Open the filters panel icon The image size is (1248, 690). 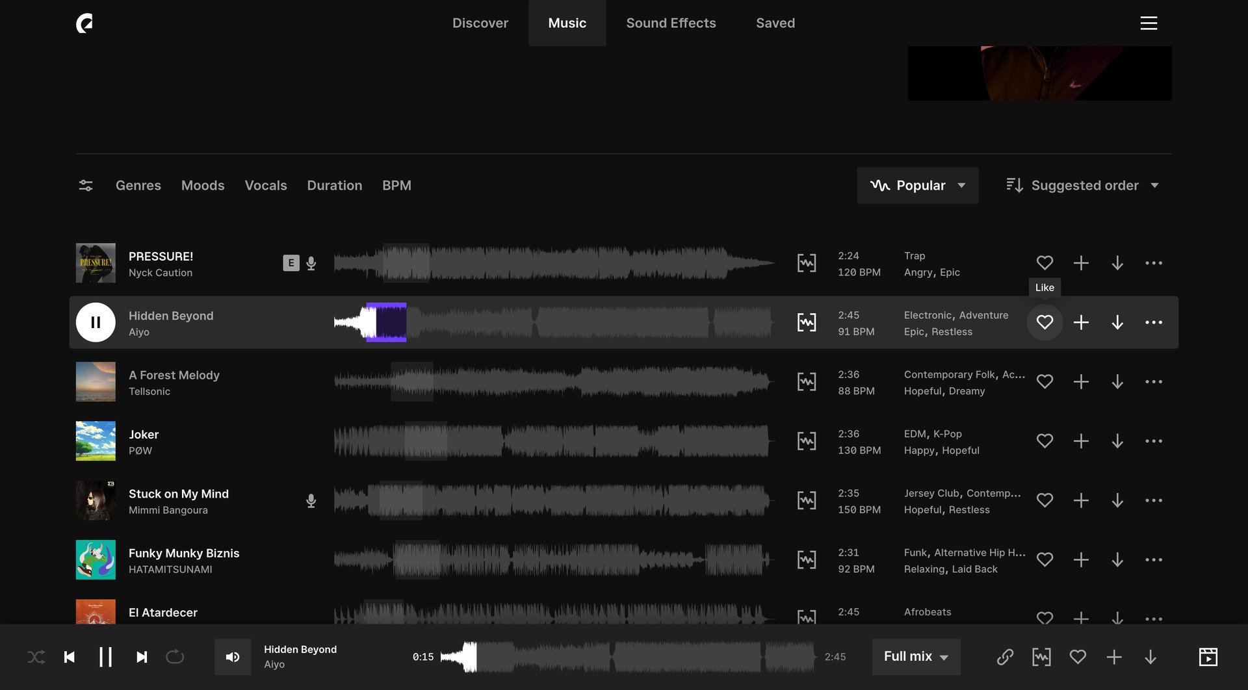(85, 185)
